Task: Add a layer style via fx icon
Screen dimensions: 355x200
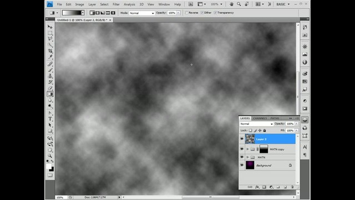Action: [257, 187]
